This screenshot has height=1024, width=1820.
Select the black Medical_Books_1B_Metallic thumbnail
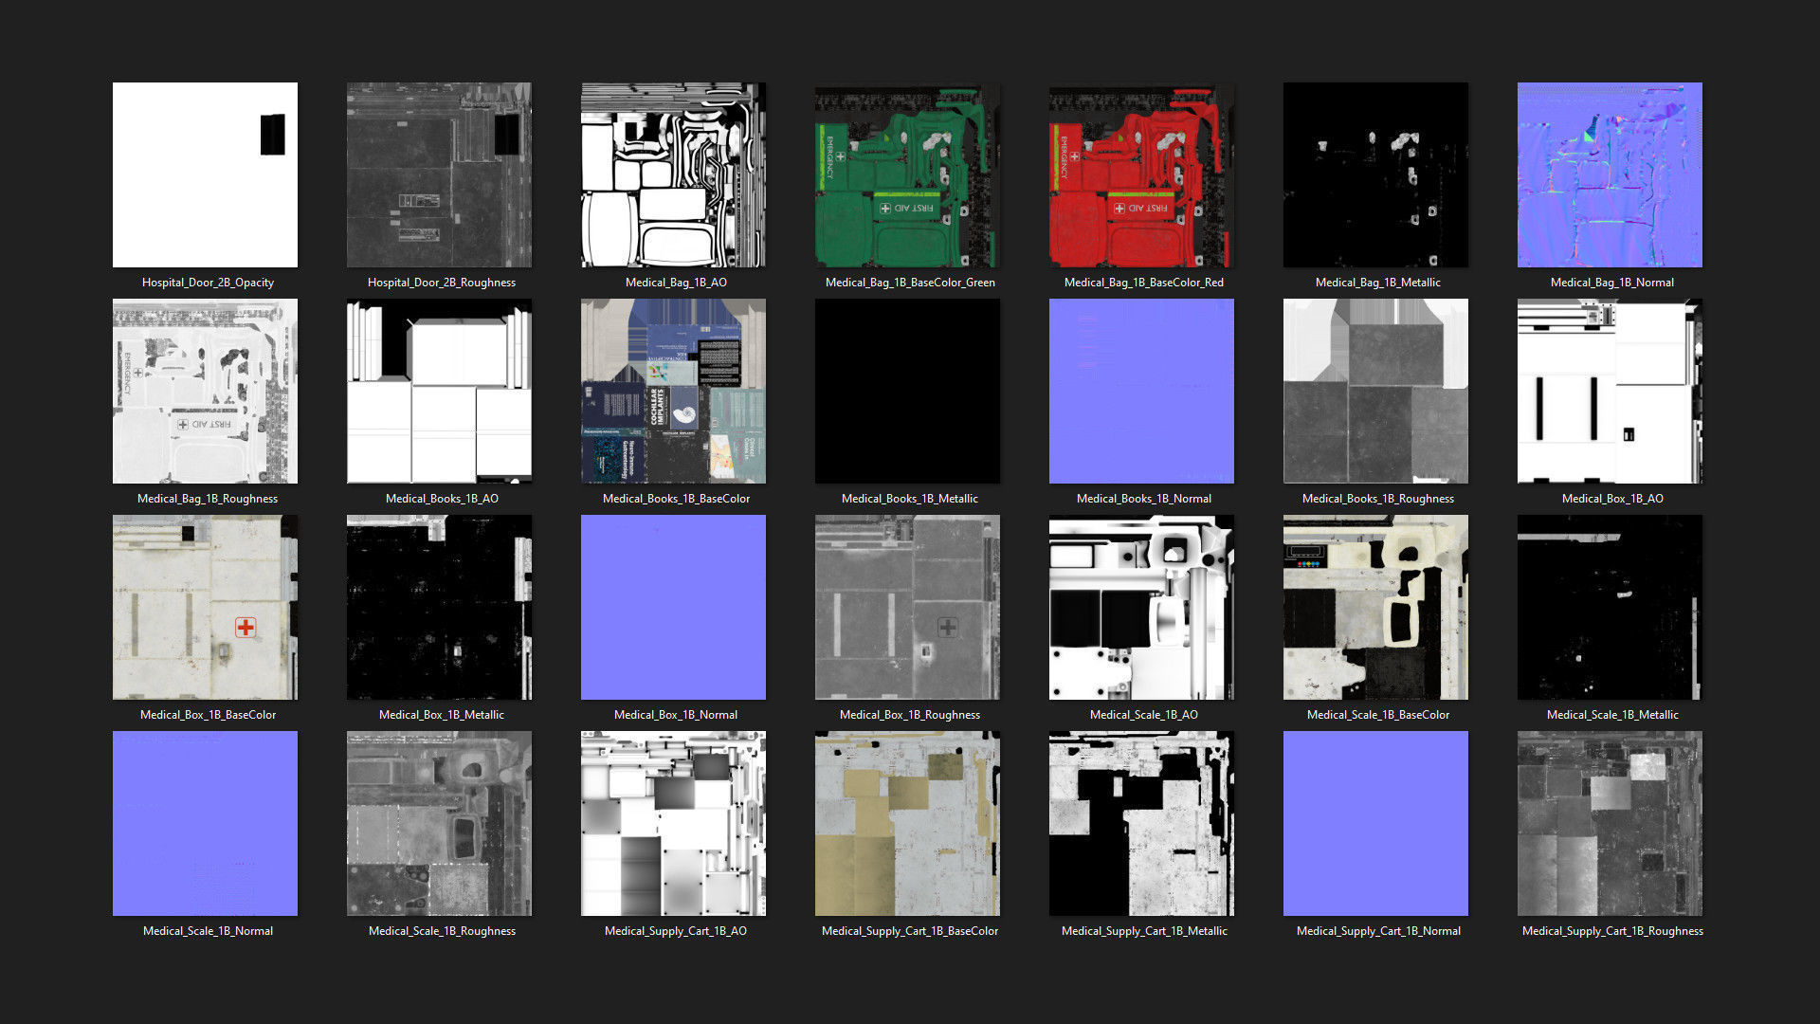click(x=907, y=391)
